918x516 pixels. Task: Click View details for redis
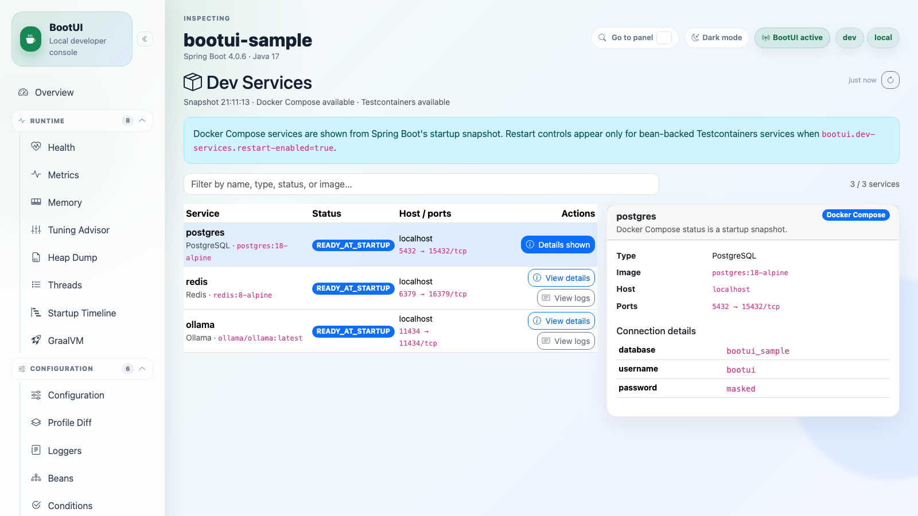tap(561, 278)
